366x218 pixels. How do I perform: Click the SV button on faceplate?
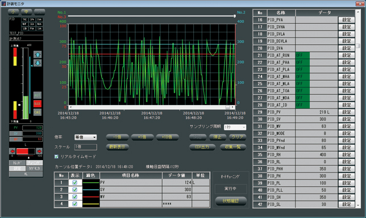16,133
